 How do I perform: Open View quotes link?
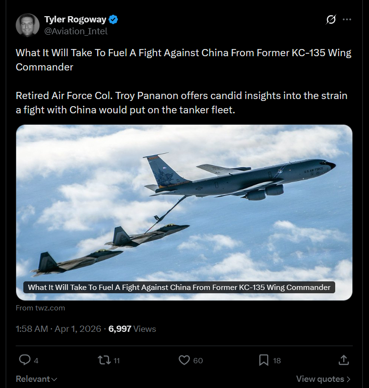tap(319, 379)
